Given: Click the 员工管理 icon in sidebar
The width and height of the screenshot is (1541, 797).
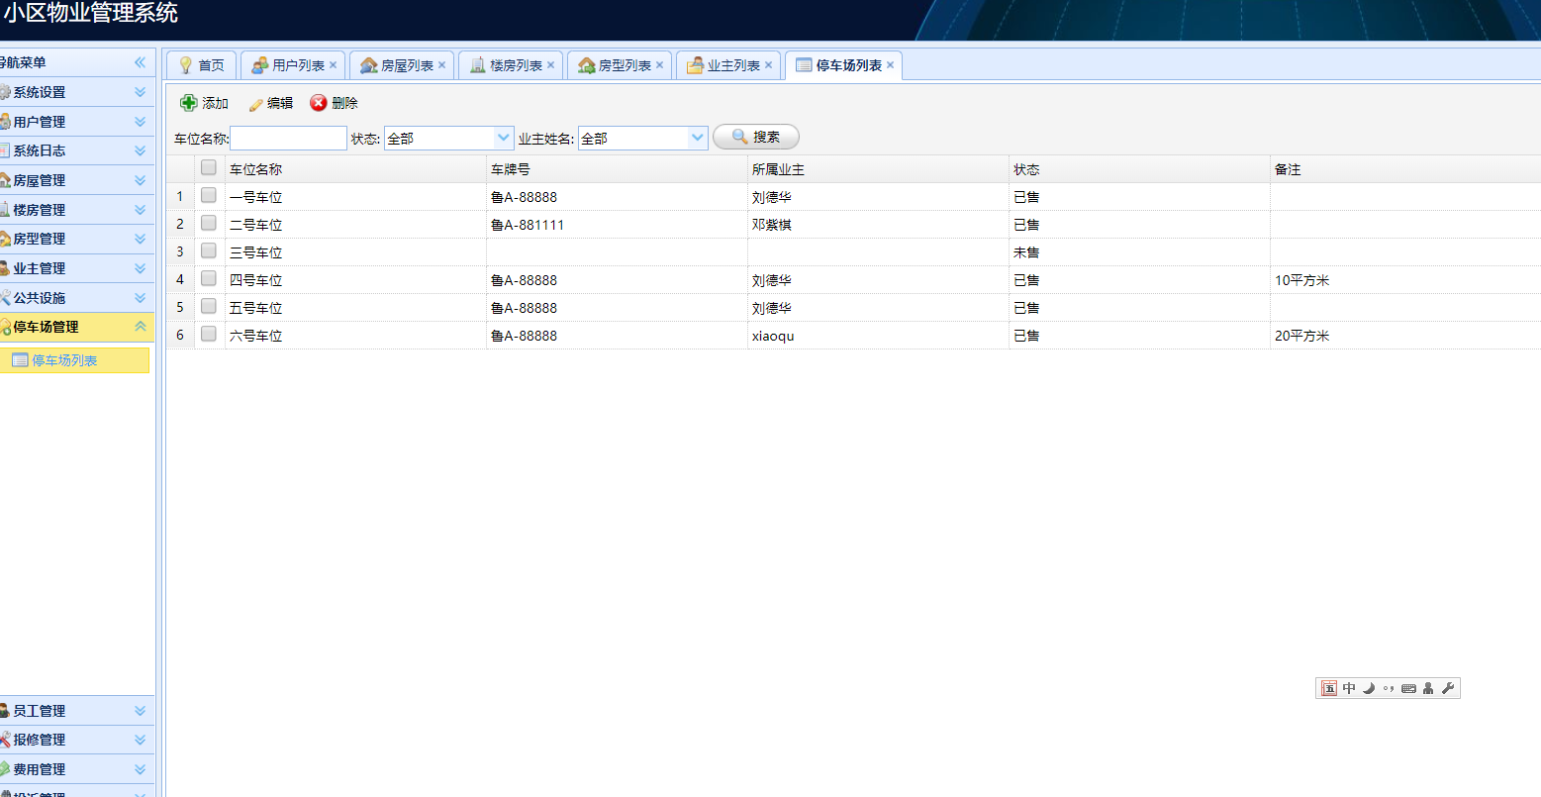Looking at the screenshot, I should (x=5, y=711).
